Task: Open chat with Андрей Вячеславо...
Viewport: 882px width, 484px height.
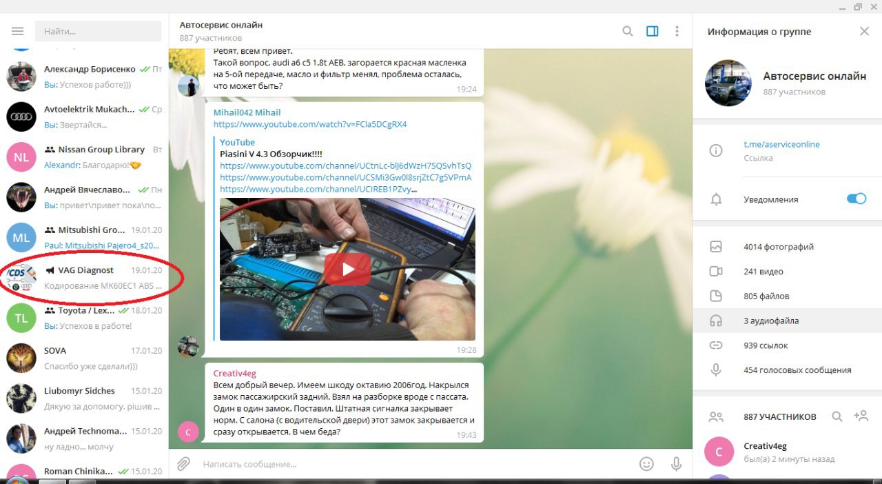Action: [84, 196]
